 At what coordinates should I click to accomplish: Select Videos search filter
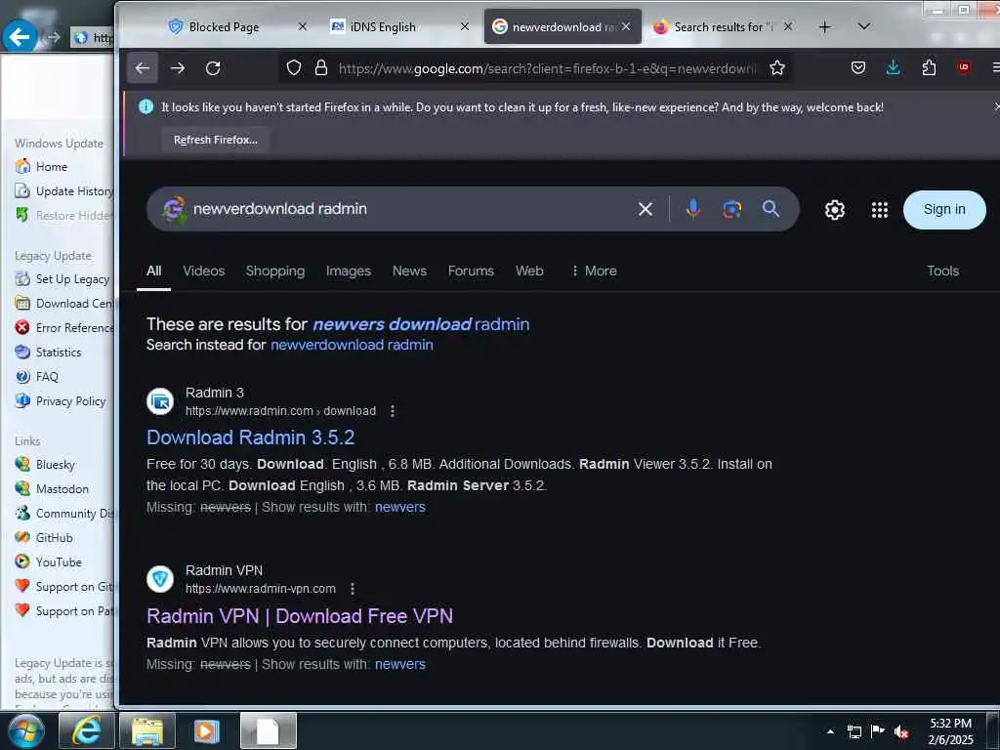(x=204, y=271)
